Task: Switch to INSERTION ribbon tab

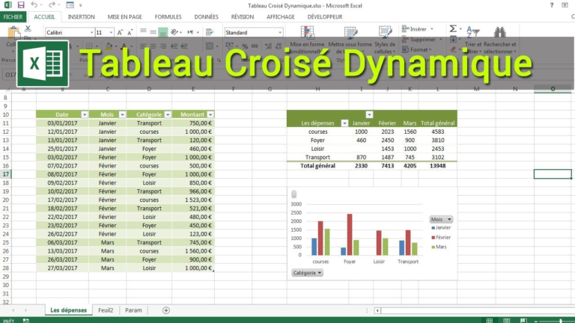Action: click(x=82, y=17)
